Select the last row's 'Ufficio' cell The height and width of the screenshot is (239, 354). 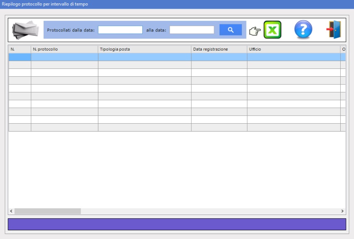[x=293, y=127]
